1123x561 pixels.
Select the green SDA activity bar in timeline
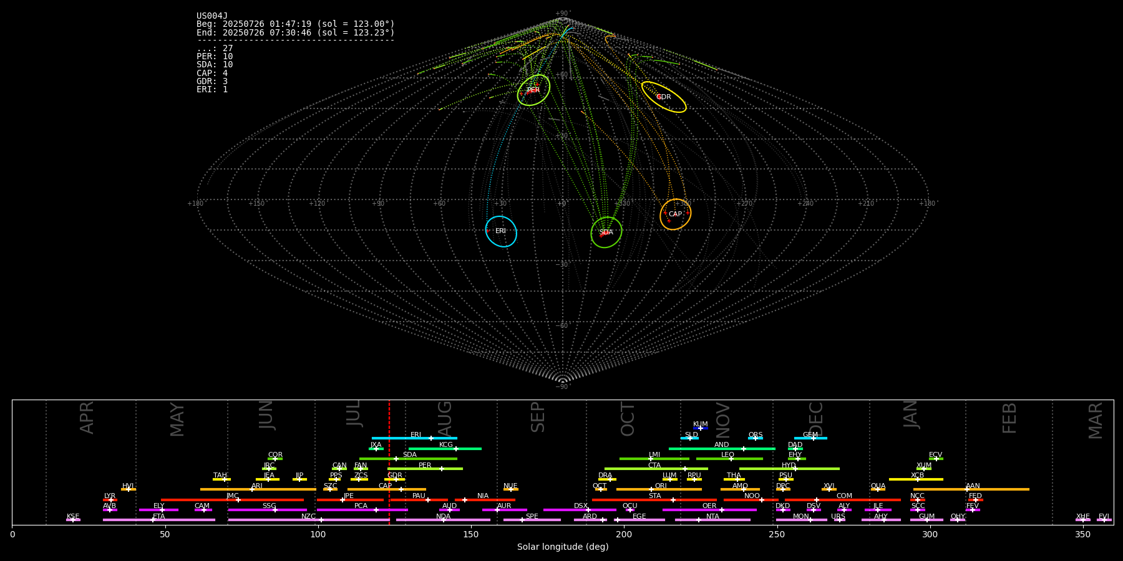click(x=408, y=458)
